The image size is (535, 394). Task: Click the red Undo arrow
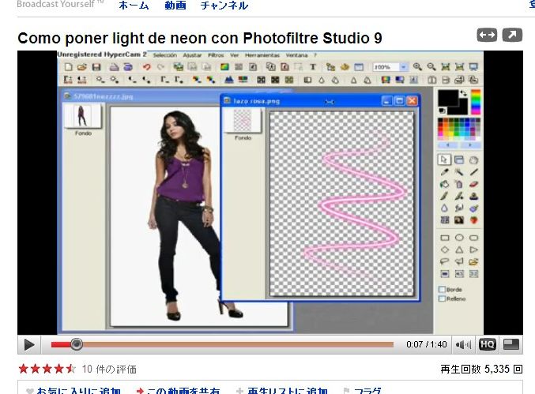tap(147, 67)
